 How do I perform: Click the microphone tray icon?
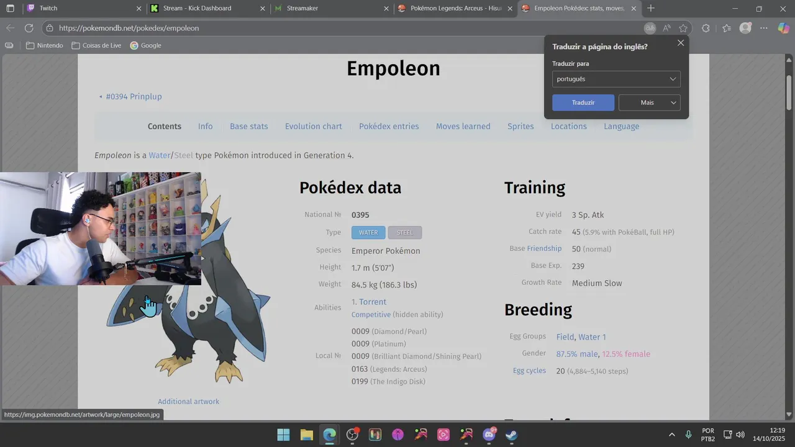(x=688, y=435)
